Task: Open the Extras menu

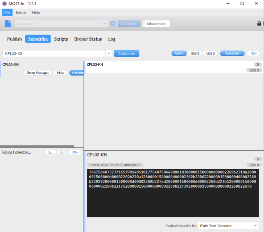Action: [21, 13]
